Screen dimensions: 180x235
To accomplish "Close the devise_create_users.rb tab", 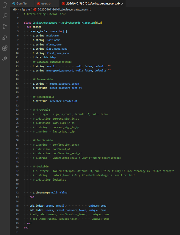I will click(x=122, y=4).
